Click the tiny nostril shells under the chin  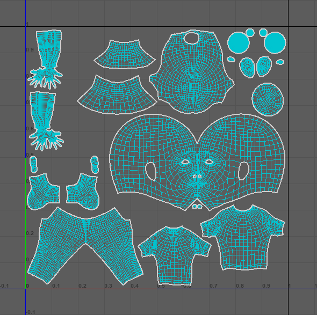[197, 207]
